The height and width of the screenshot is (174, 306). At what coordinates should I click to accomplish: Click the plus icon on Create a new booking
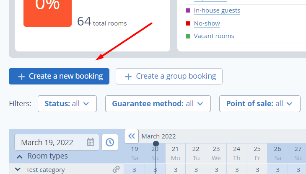[x=21, y=77]
